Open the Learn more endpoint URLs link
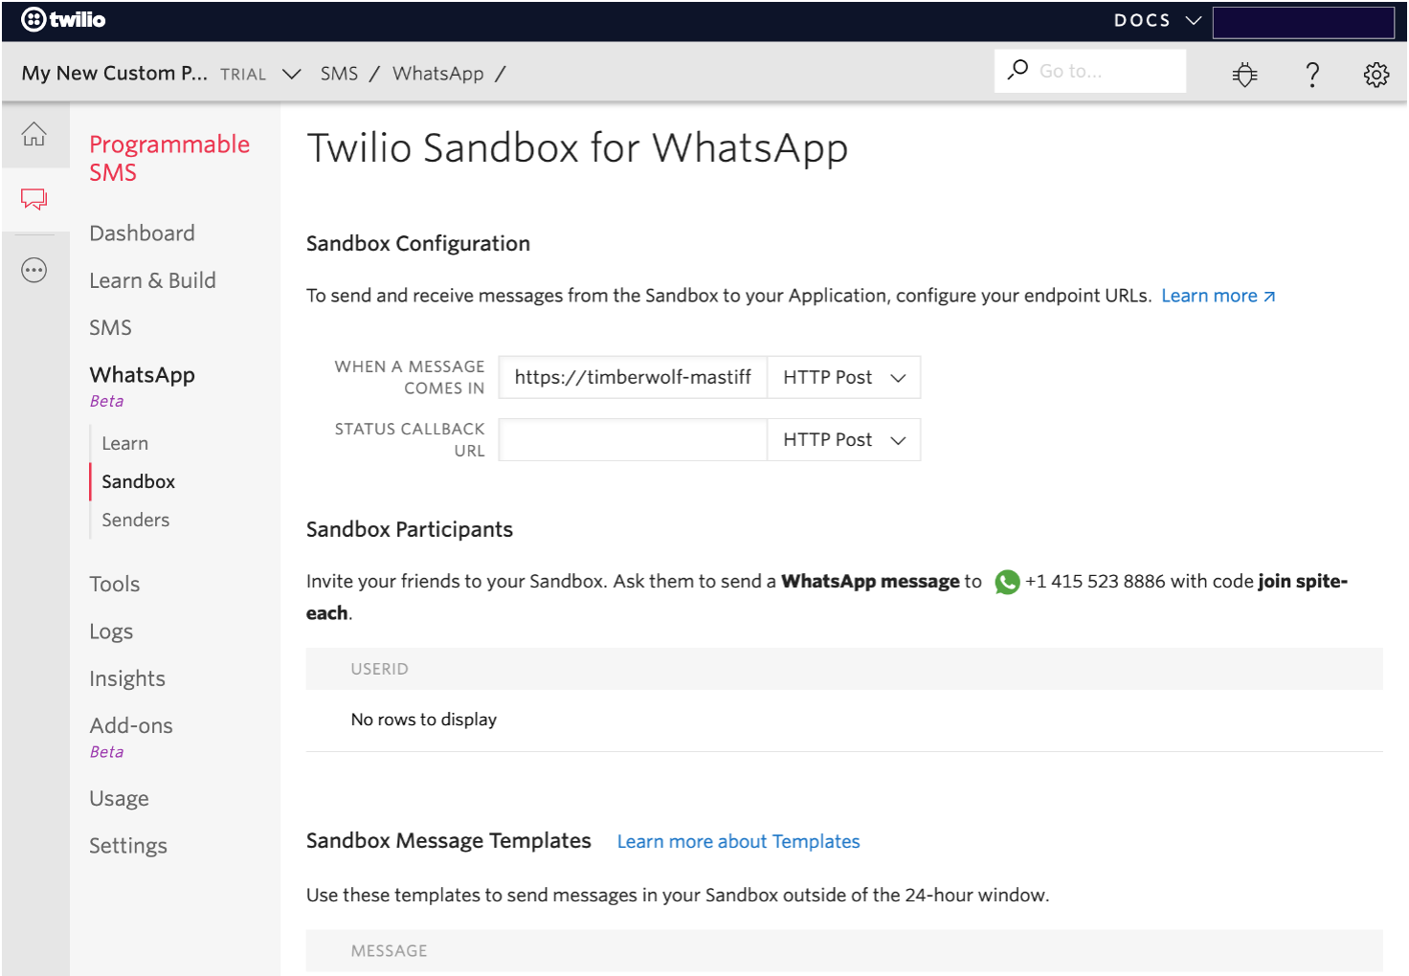Image resolution: width=1409 pixels, height=976 pixels. (1210, 295)
